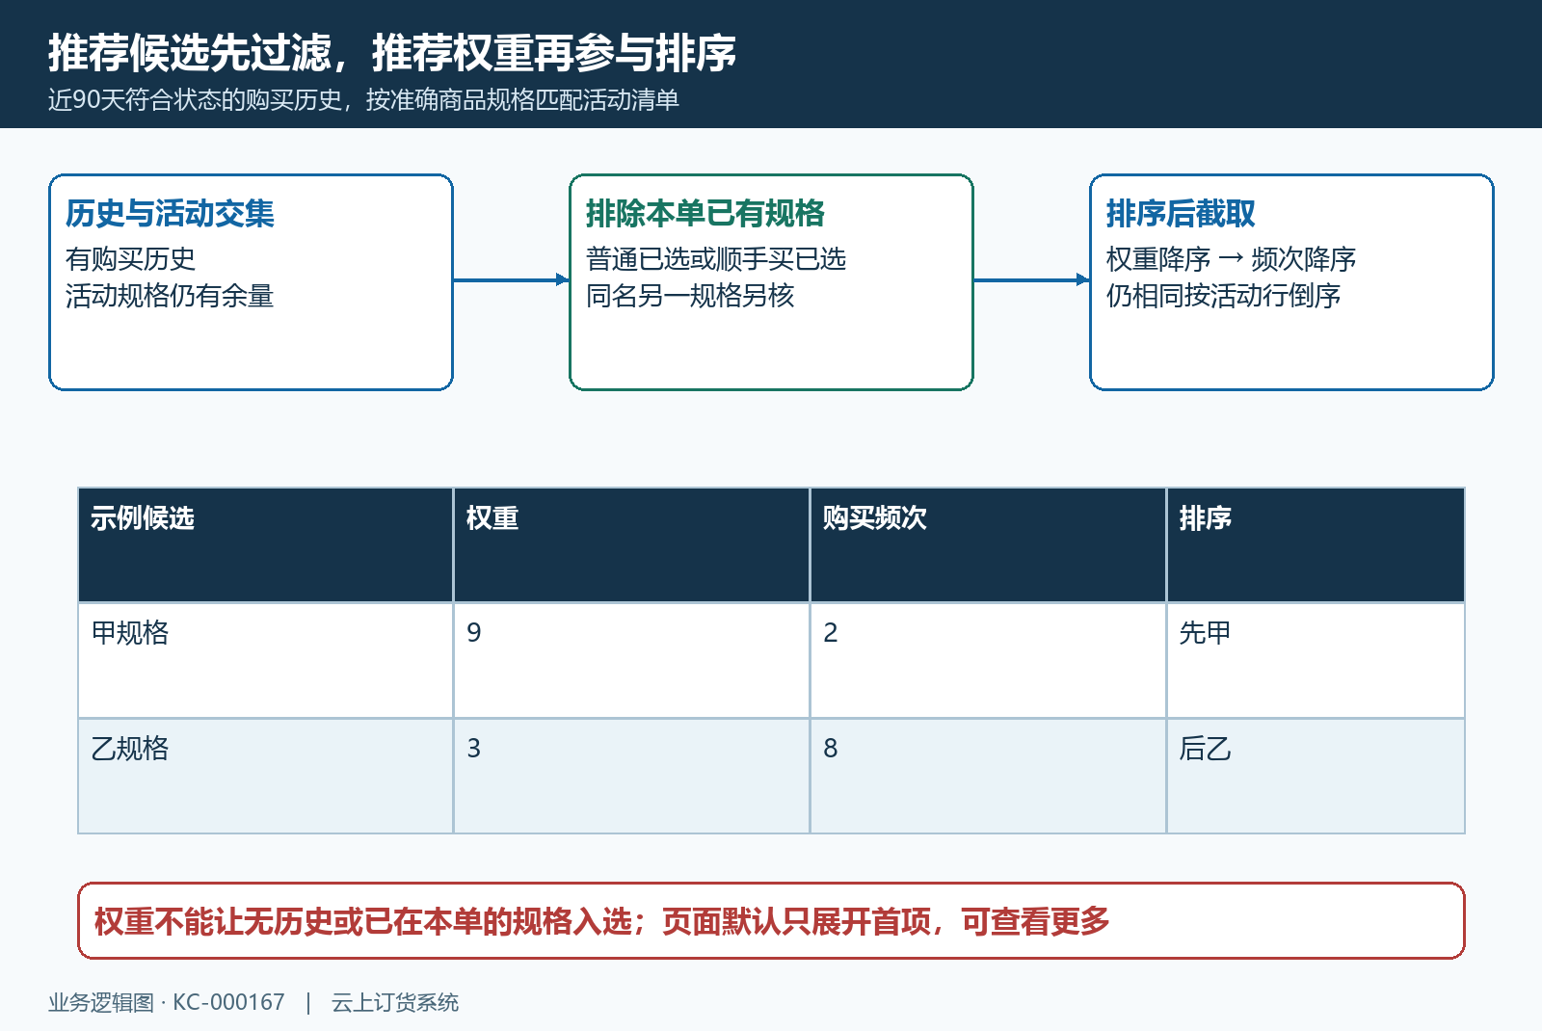Click the line 权重降序 → 频次降序
The width and height of the screenshot is (1542, 1031).
click(x=1231, y=258)
